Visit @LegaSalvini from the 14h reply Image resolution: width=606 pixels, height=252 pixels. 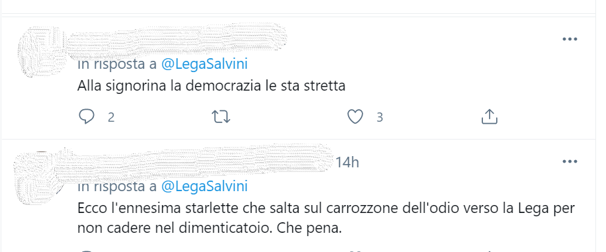point(204,187)
